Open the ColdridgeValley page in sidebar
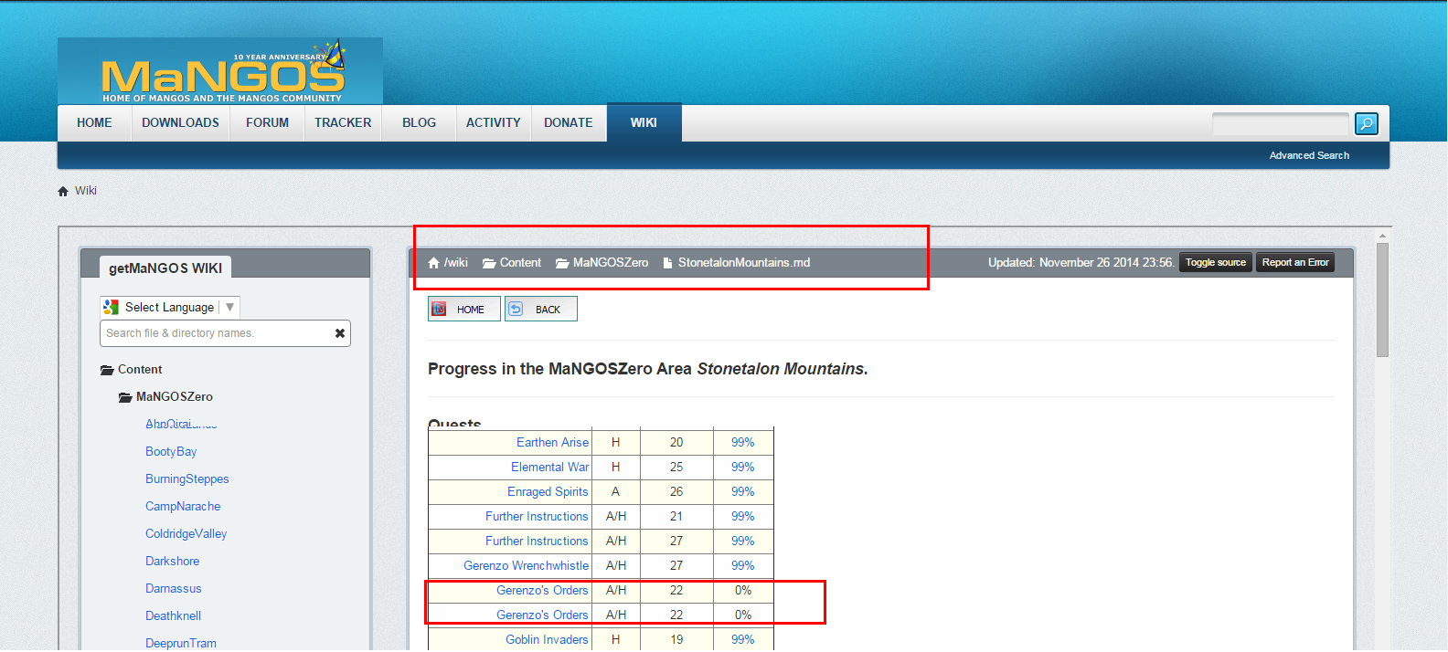1448x652 pixels. pyautogui.click(x=186, y=534)
